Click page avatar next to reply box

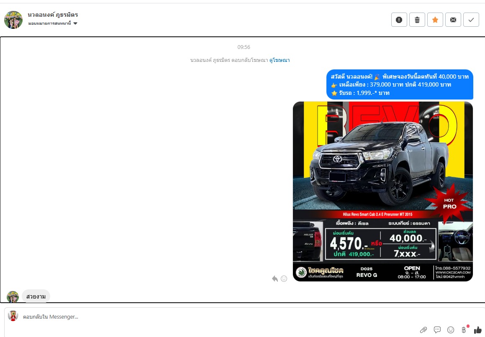pyautogui.click(x=13, y=316)
